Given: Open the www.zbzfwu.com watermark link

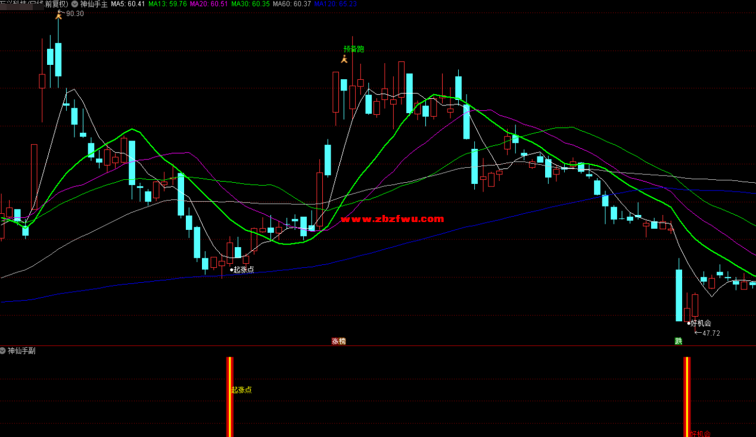Looking at the screenshot, I should click(x=392, y=219).
